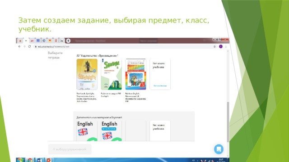Switch to the tab with round blue icon

click(44, 40)
